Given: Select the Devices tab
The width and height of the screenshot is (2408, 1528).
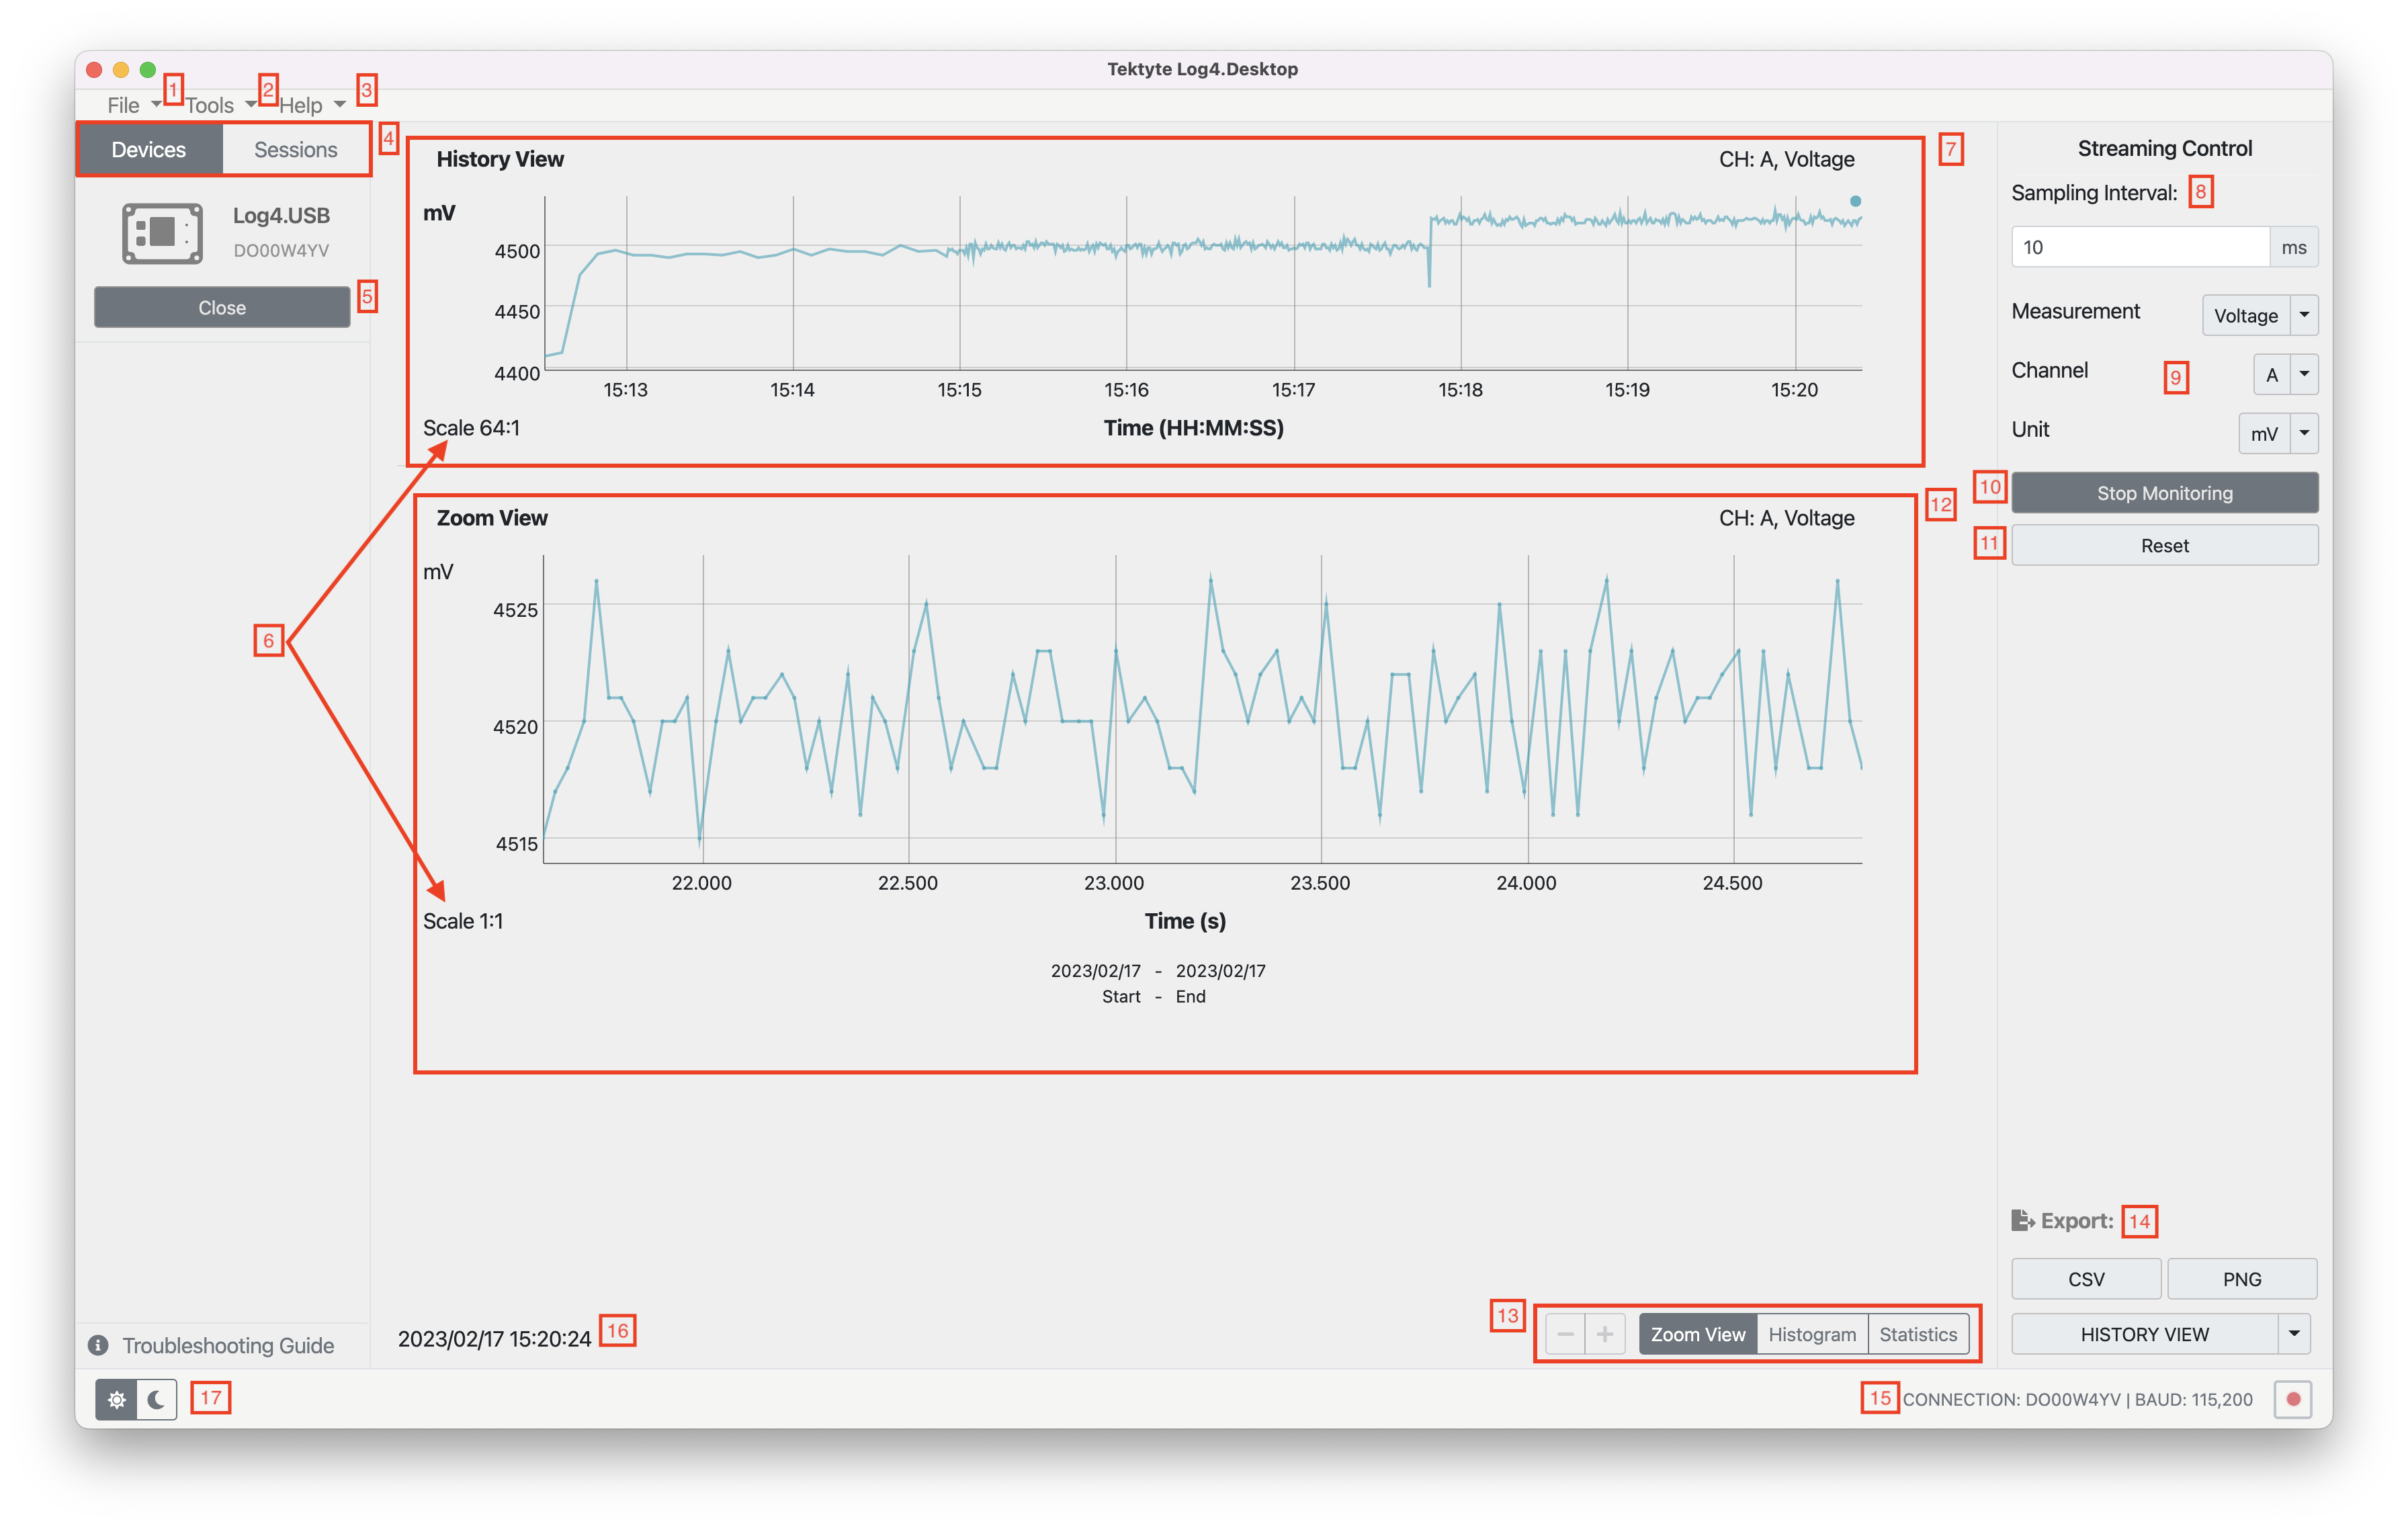Looking at the screenshot, I should coord(149,150).
